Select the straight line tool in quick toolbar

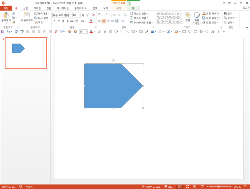click(x=122, y=32)
